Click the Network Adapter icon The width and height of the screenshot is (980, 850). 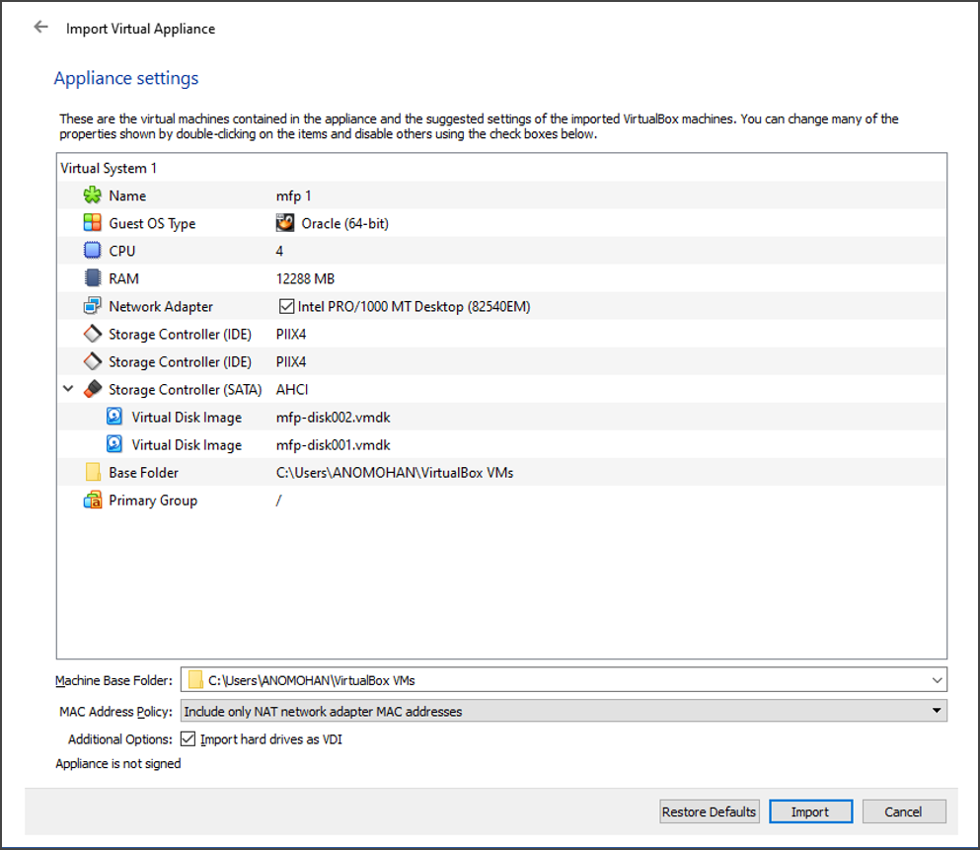coord(92,305)
